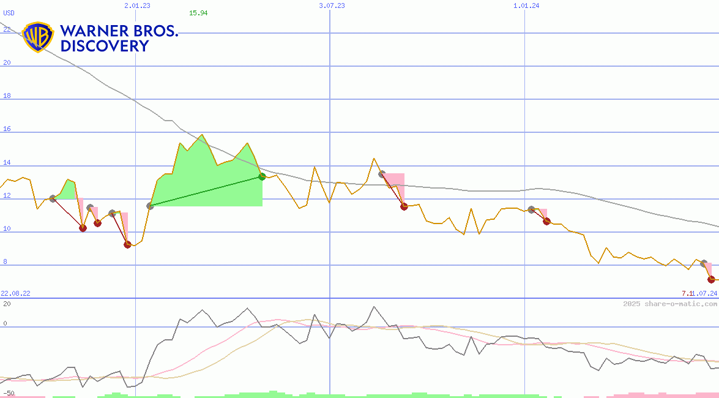Click the Warner Bros. Discovery company name

(x=119, y=38)
